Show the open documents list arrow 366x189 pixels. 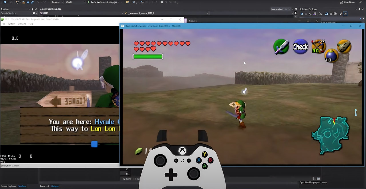click(293, 9)
